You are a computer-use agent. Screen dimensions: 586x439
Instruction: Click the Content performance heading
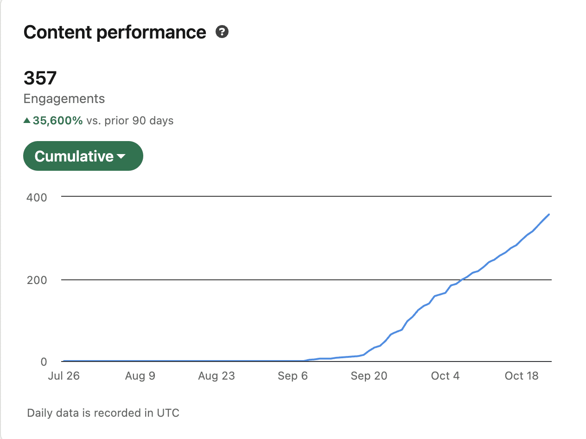115,32
